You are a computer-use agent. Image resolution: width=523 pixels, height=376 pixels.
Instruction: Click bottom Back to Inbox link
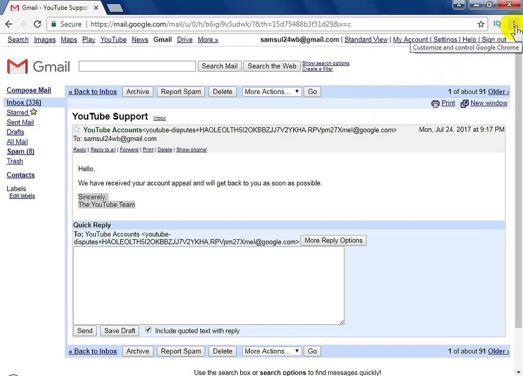point(92,351)
